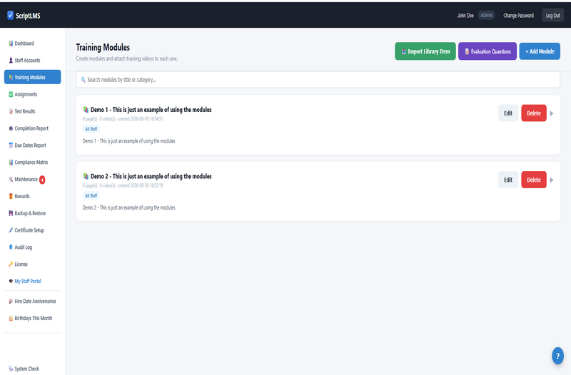Open Compliance Matrix in the sidebar

(32, 163)
